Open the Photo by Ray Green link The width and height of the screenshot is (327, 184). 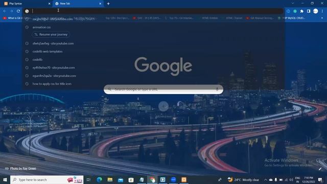23,168
